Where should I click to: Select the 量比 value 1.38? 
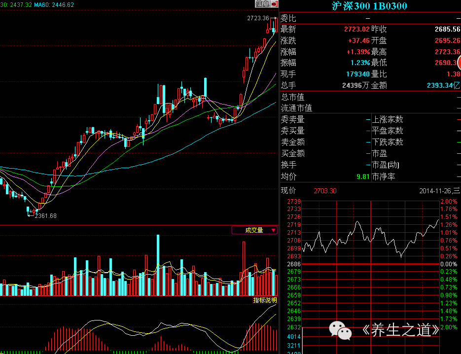pos(453,74)
